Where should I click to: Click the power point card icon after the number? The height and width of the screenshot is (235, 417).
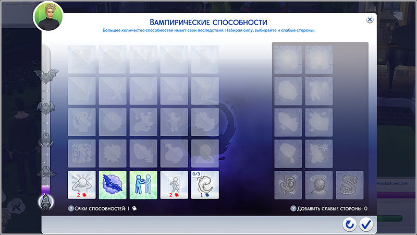pos(134,208)
